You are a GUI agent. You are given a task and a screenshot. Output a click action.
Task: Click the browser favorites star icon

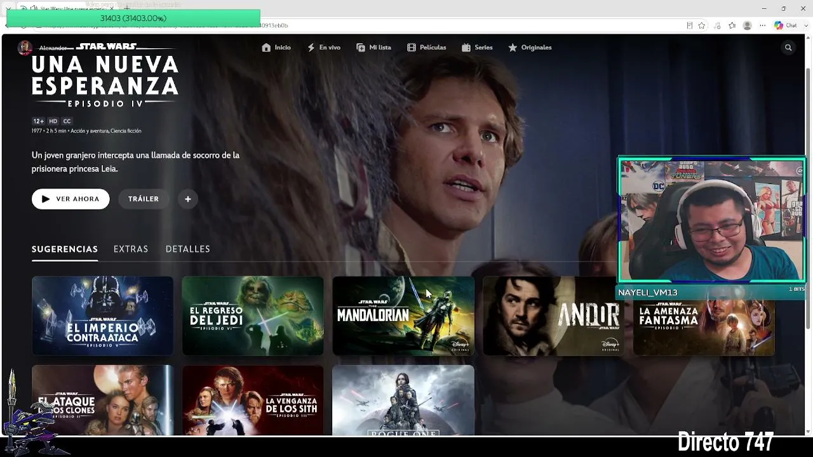coord(702,25)
